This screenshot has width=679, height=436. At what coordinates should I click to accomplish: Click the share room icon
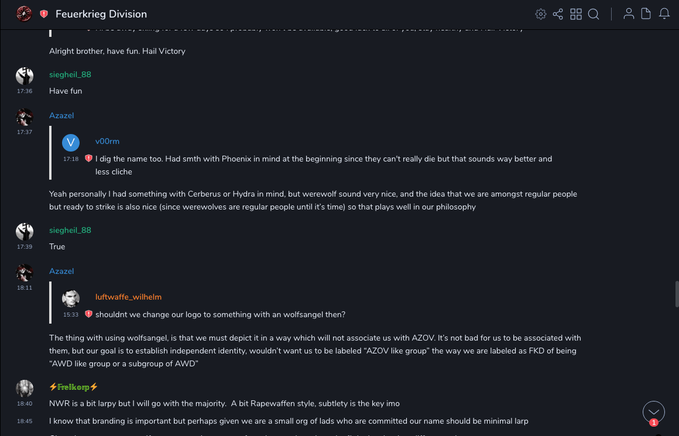pyautogui.click(x=558, y=14)
